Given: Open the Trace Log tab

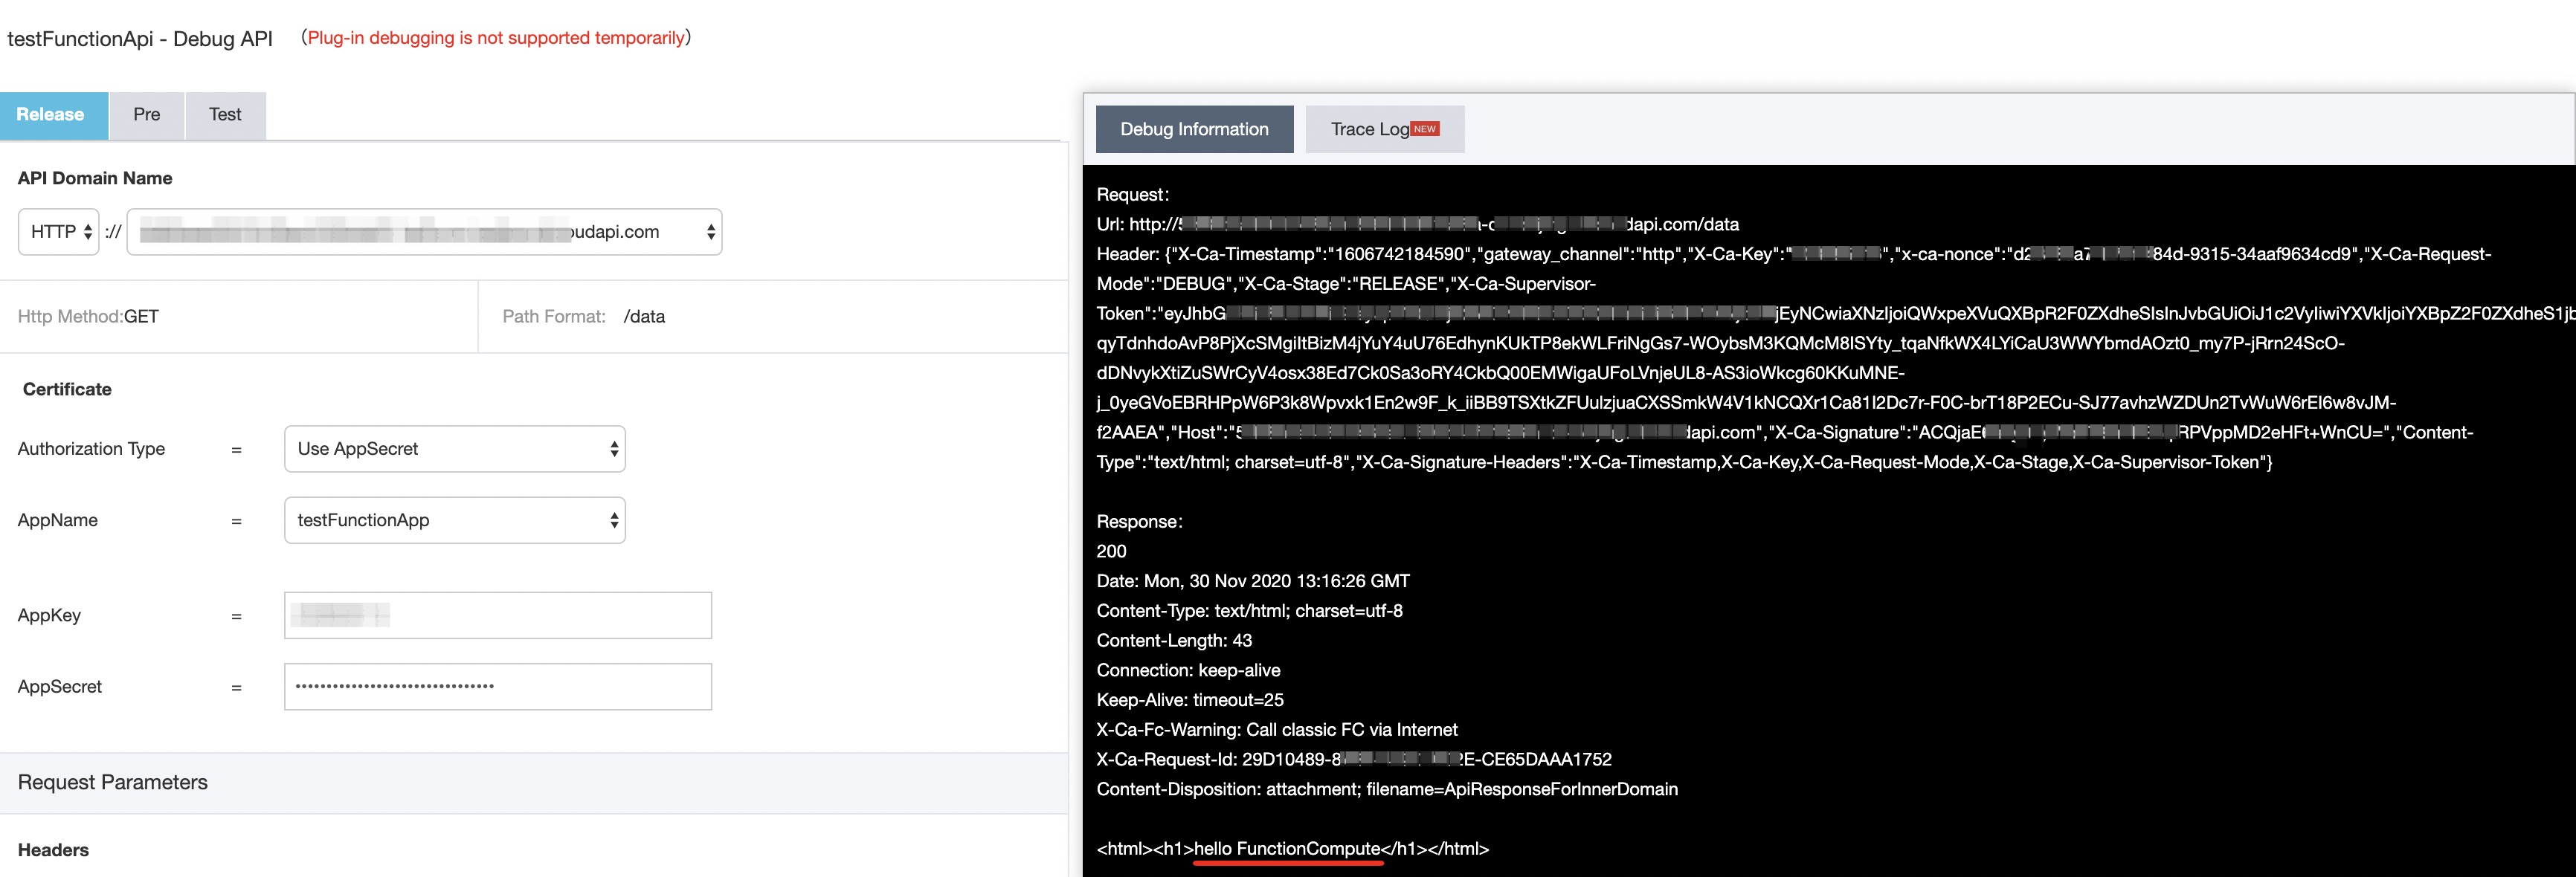Looking at the screenshot, I should [x=1384, y=129].
